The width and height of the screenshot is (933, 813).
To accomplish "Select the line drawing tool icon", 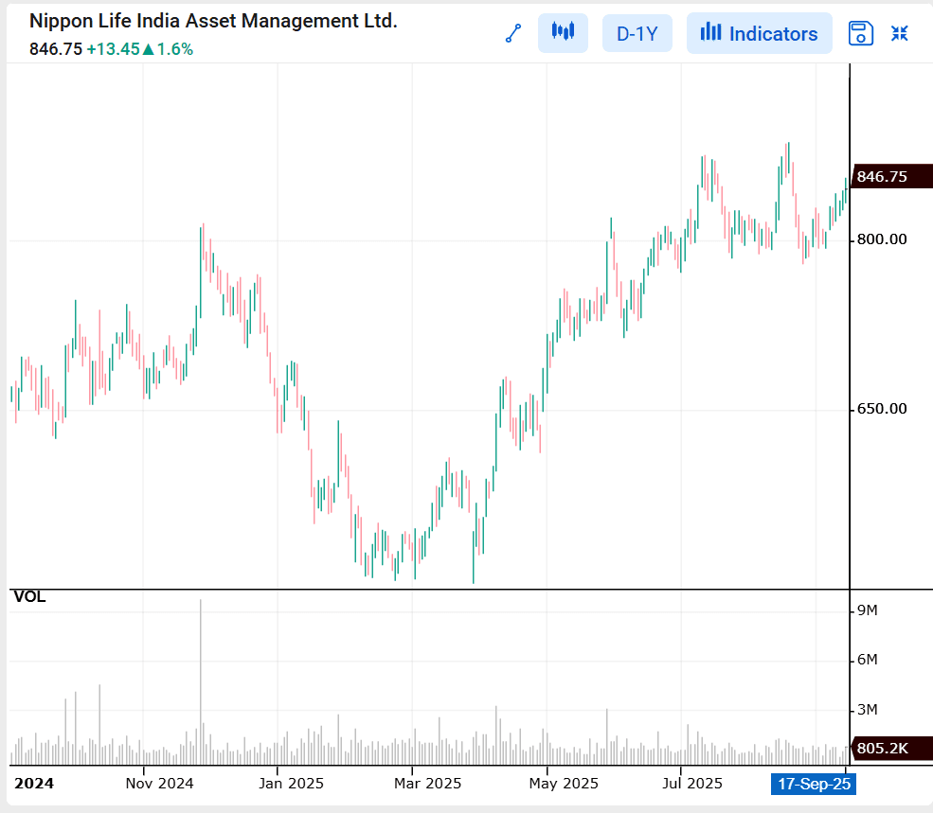I will coord(513,33).
